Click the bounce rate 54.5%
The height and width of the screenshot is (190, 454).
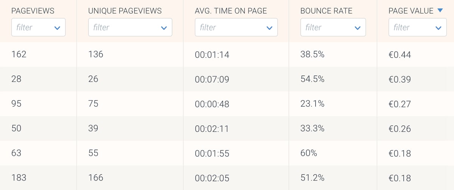[312, 79]
